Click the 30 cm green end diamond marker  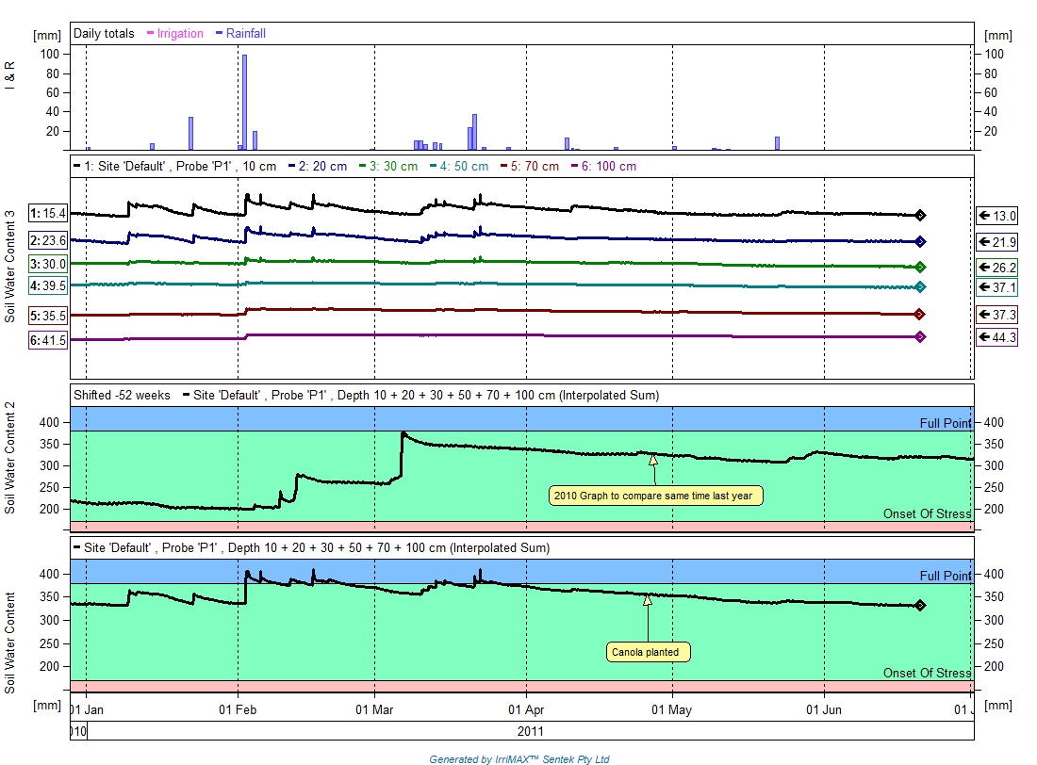point(920,268)
